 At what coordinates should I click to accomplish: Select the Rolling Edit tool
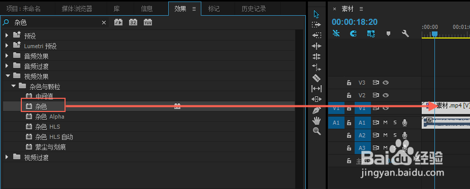[317, 57]
